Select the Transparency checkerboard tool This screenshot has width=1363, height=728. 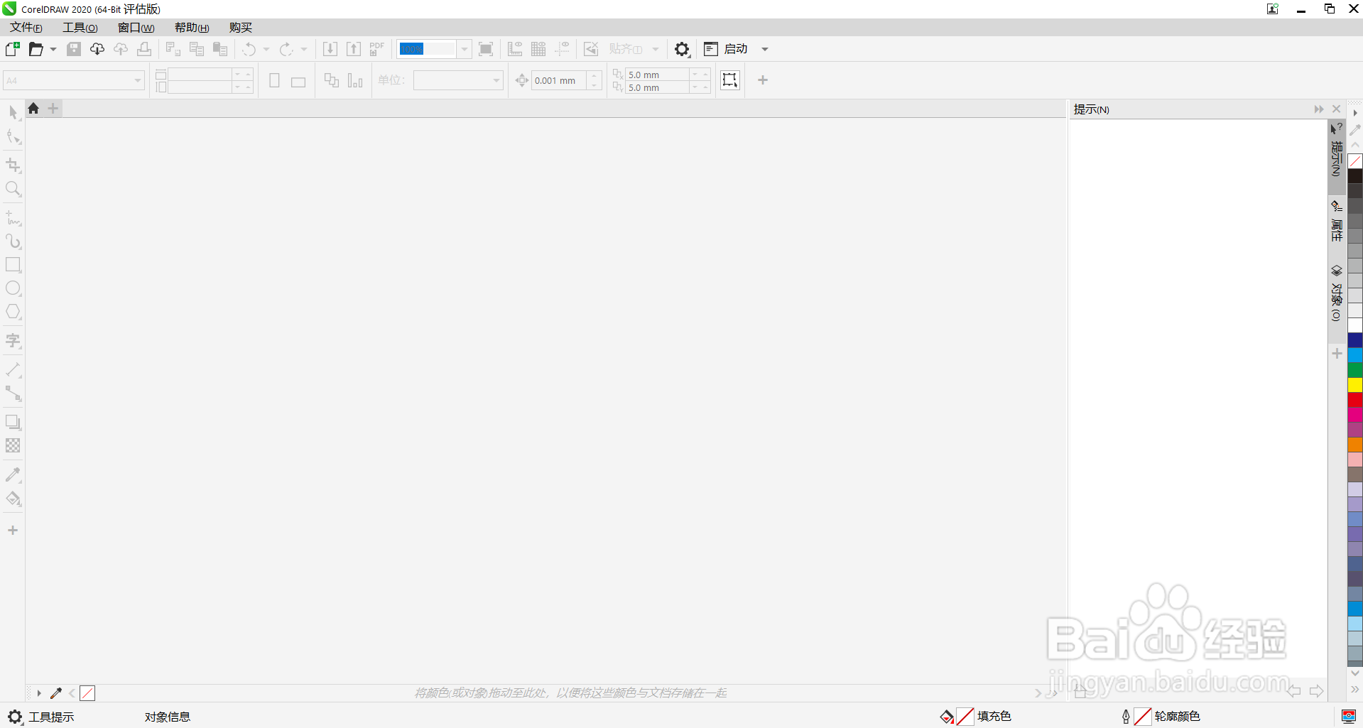(13, 446)
